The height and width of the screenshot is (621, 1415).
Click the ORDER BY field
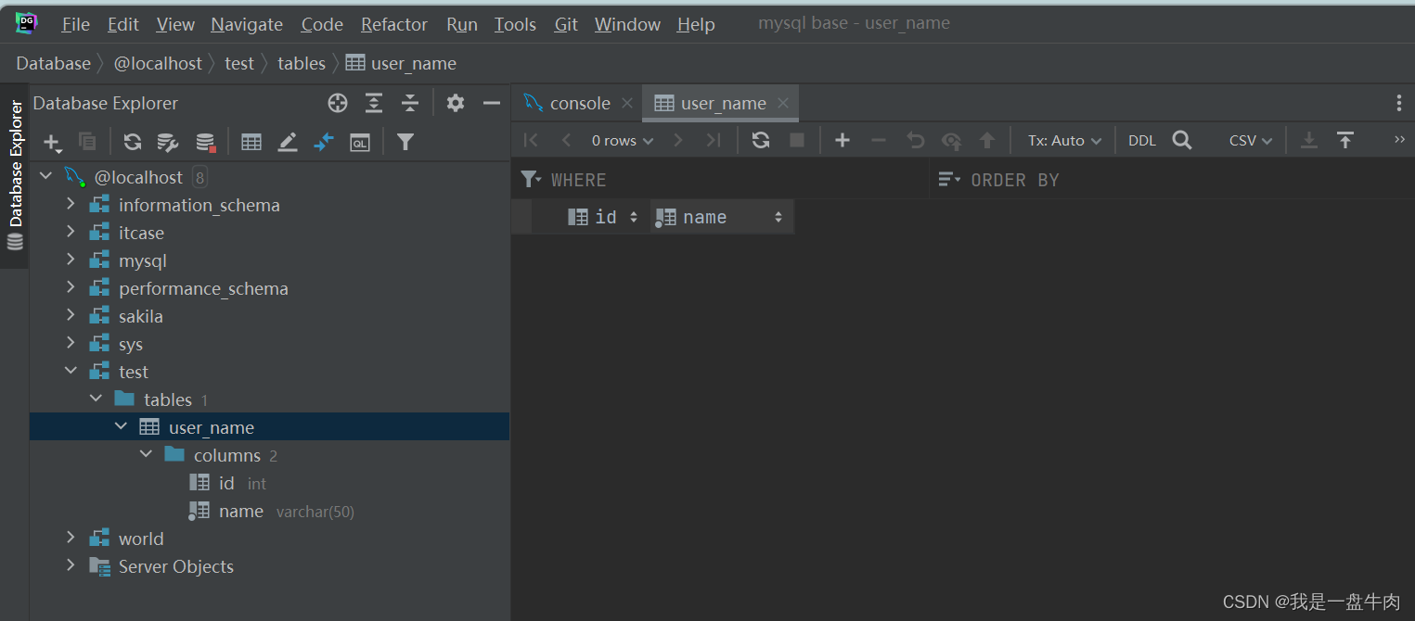click(x=1172, y=179)
